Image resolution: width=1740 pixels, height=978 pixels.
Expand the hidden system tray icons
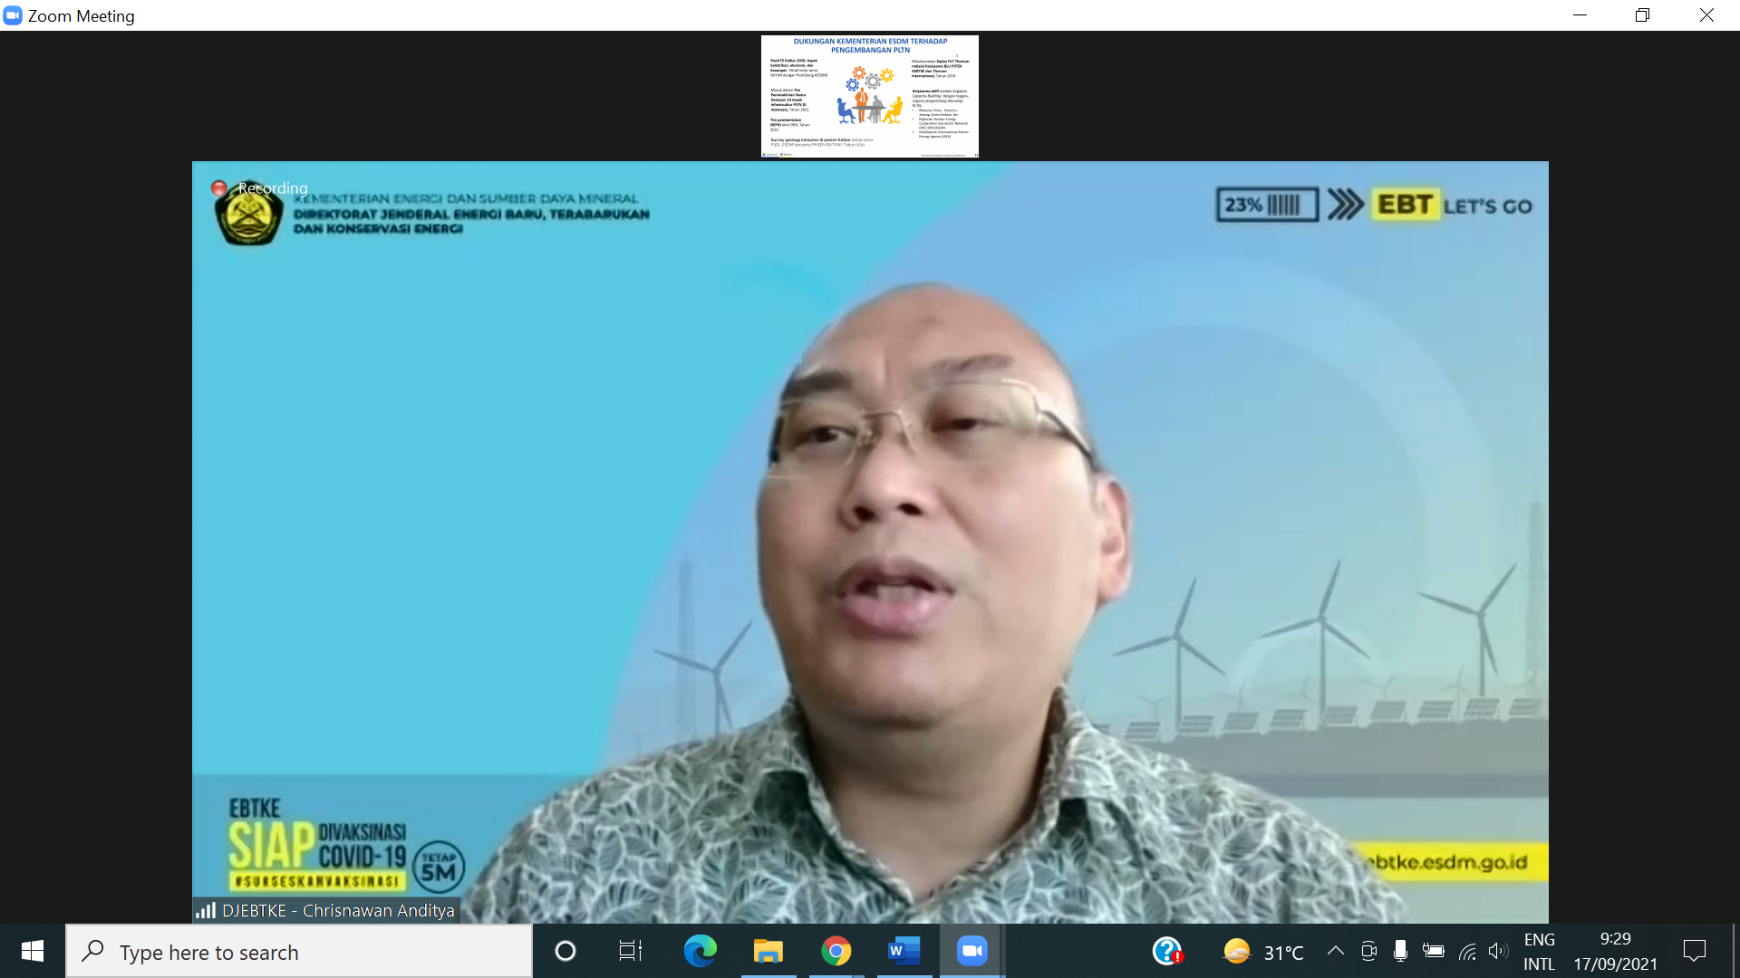coord(1336,951)
